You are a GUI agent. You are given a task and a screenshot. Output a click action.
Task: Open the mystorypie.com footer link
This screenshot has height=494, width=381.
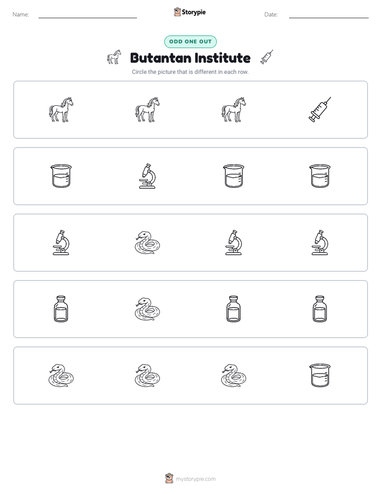(x=195, y=479)
